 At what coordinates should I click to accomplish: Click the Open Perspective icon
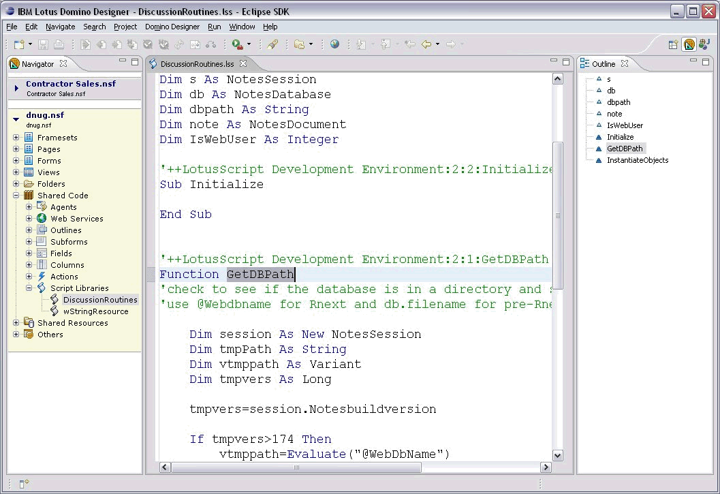point(673,44)
